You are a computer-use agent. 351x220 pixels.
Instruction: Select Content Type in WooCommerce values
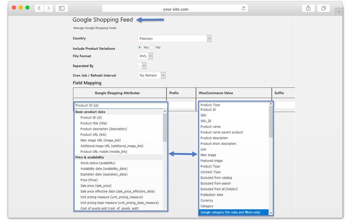(210, 172)
